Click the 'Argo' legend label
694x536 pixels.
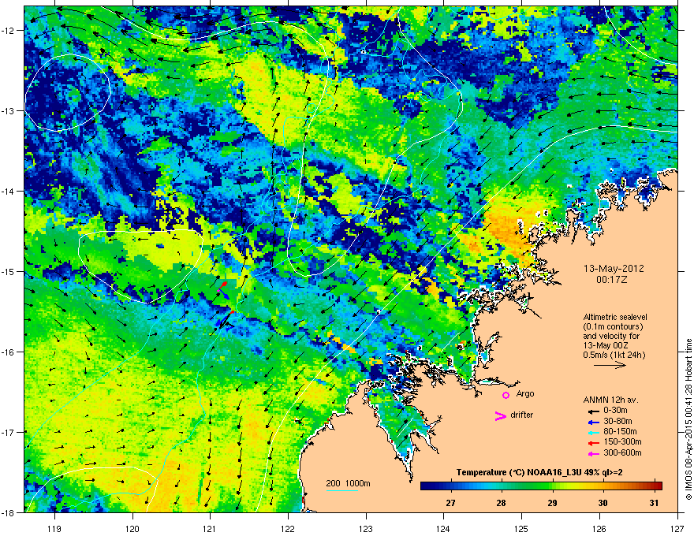point(525,393)
